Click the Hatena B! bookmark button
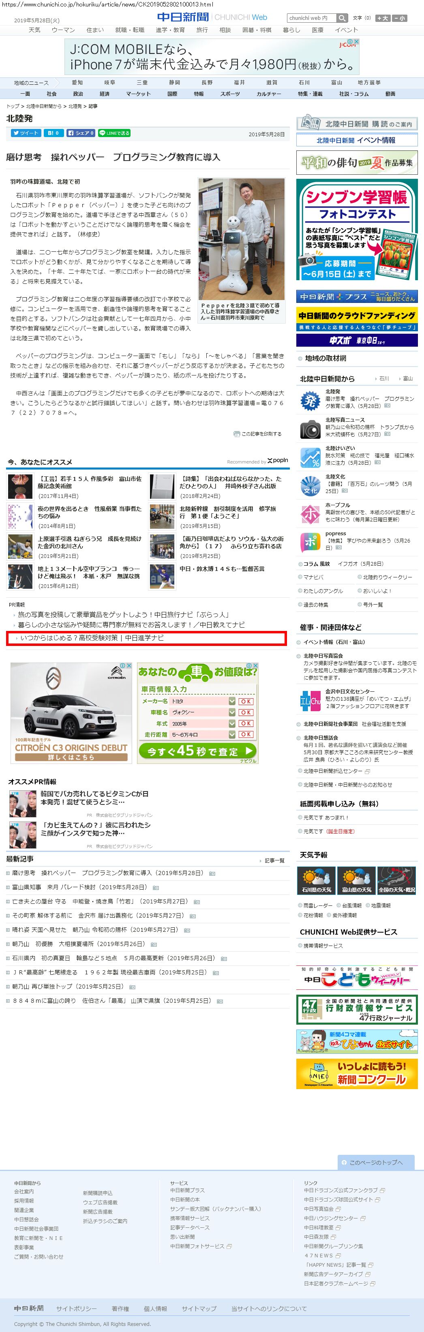Image resolution: width=424 pixels, height=1332 pixels. point(53,133)
